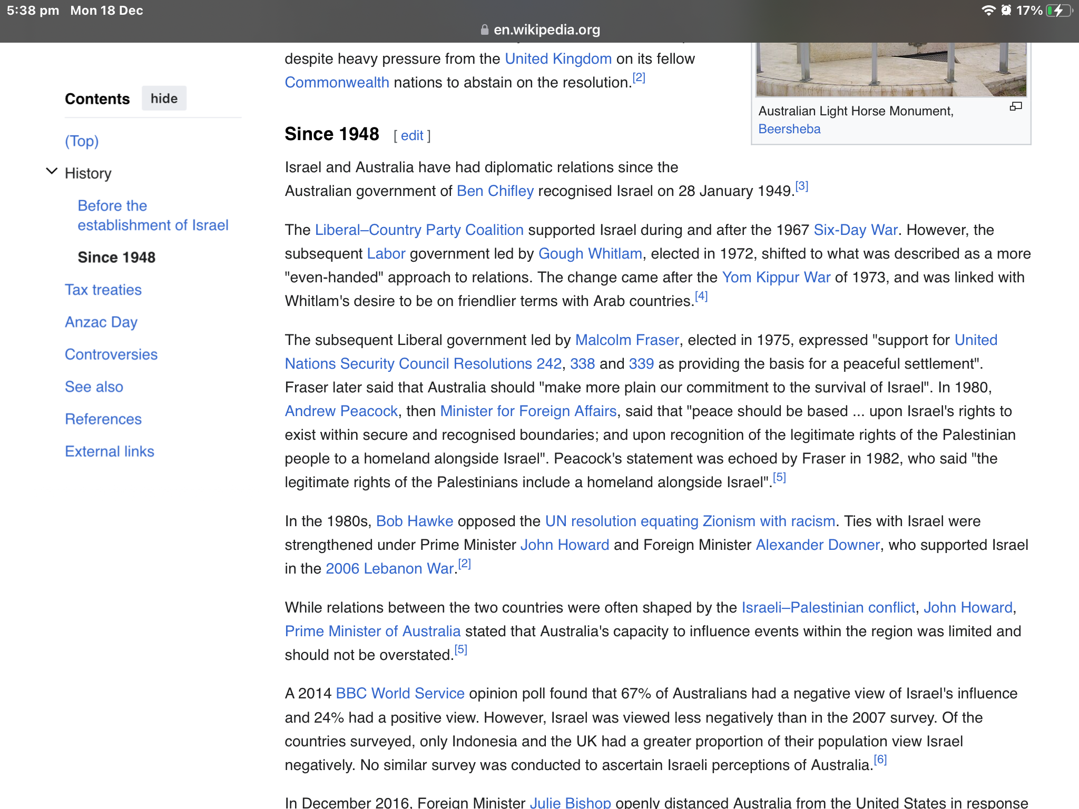Screen dimensions: 1079x809
Task: Edit the Since 1948 section
Action: click(411, 136)
